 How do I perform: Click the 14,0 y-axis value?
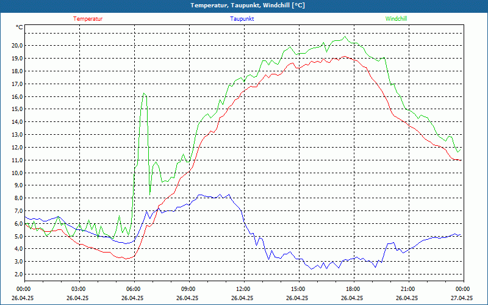[17, 122]
